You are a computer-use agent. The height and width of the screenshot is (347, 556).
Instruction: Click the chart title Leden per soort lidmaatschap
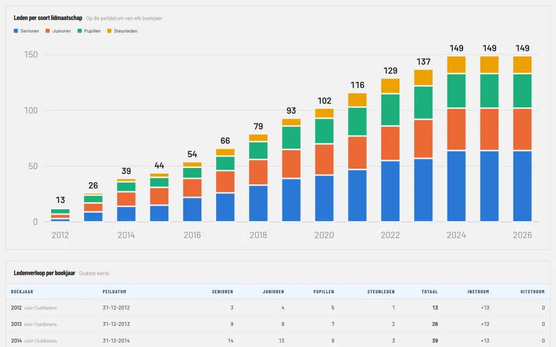(48, 18)
